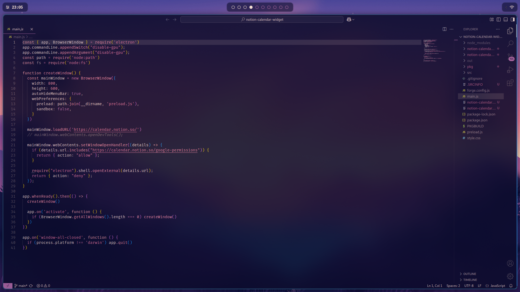Click the Split Editor Right icon
Viewport: 520px width, 292px height.
point(444,29)
